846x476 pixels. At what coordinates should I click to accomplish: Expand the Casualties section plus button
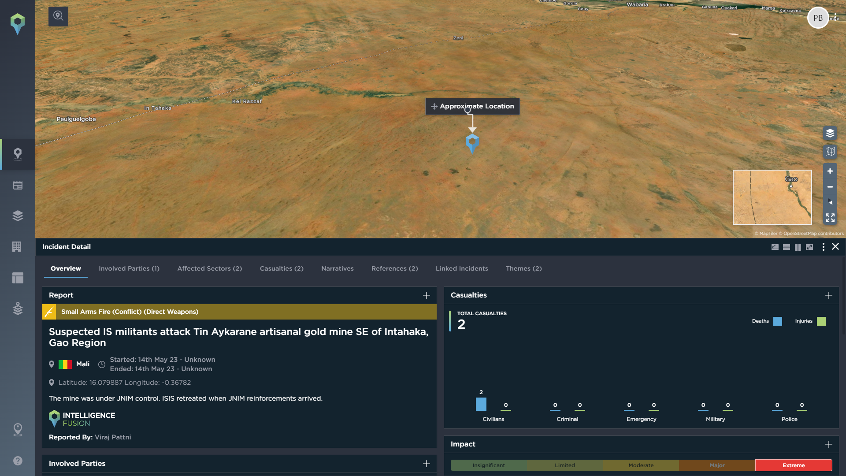point(828,295)
